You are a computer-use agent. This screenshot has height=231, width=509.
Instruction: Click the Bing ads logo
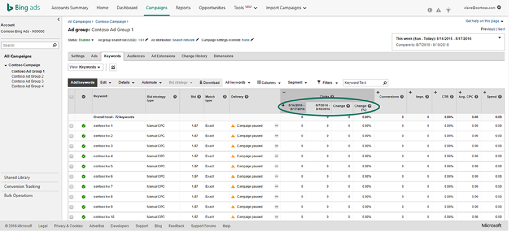pos(23,8)
